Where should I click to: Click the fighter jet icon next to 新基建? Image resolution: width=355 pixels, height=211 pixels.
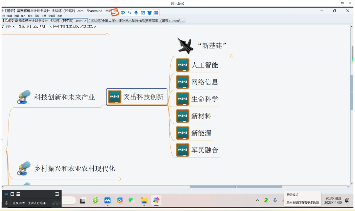pos(185,45)
